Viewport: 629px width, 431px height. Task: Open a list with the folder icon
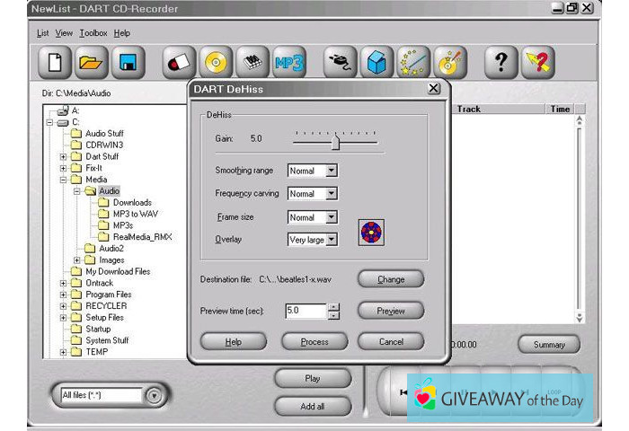coord(91,64)
